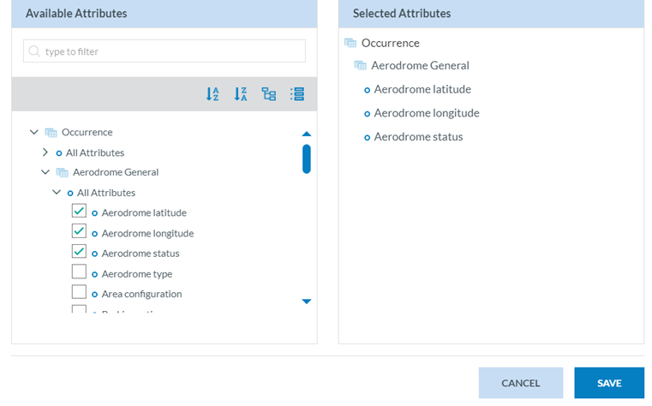This screenshot has width=652, height=406.
Task: Click the Occurrence icon in Selected Attributes
Action: (350, 43)
